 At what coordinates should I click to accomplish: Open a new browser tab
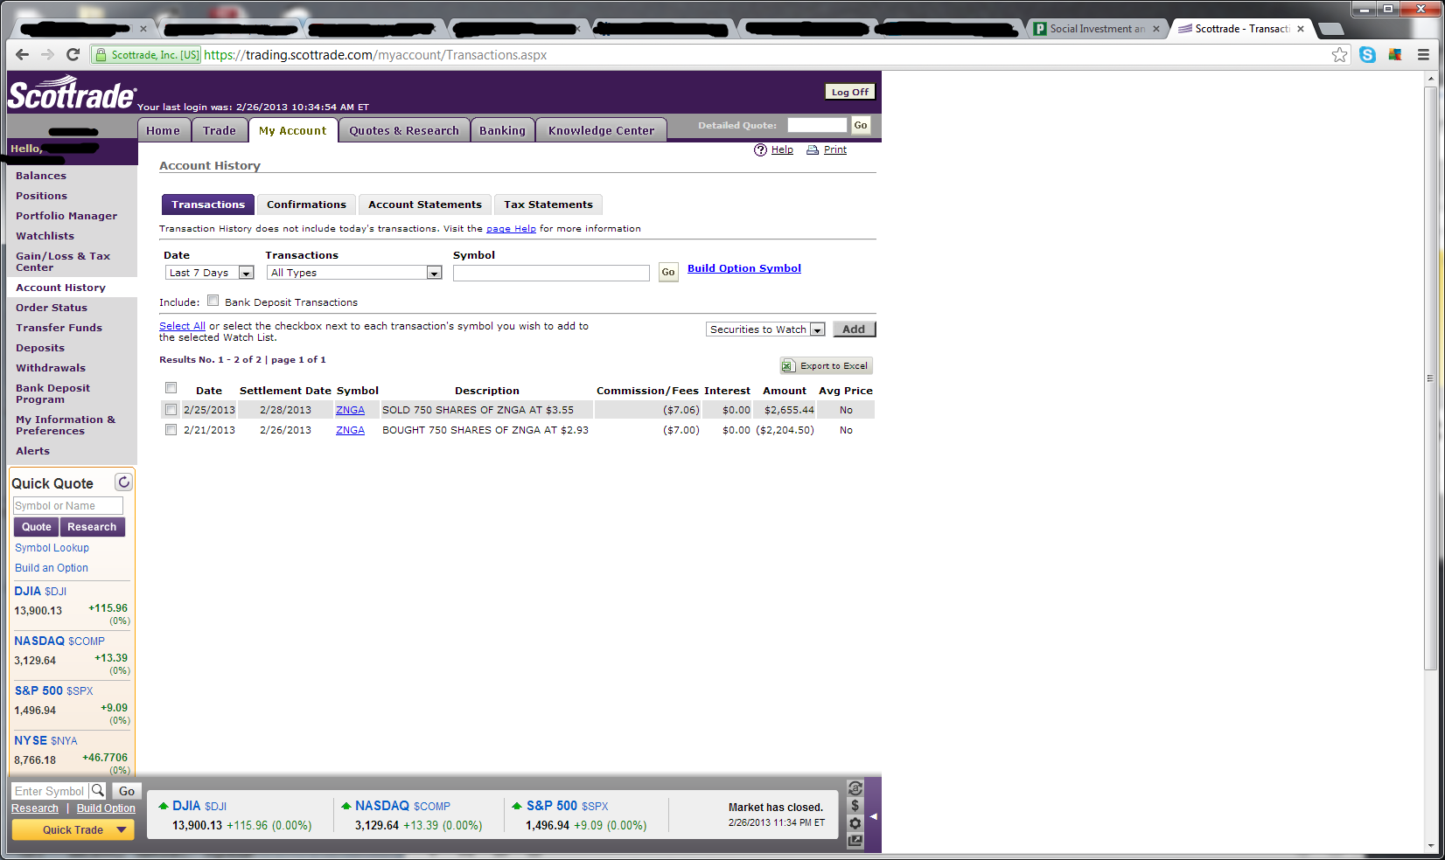1330,29
